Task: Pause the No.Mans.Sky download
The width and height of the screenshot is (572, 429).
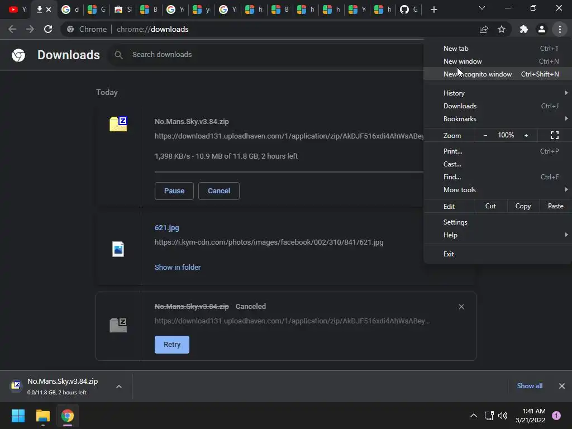Action: [174, 191]
